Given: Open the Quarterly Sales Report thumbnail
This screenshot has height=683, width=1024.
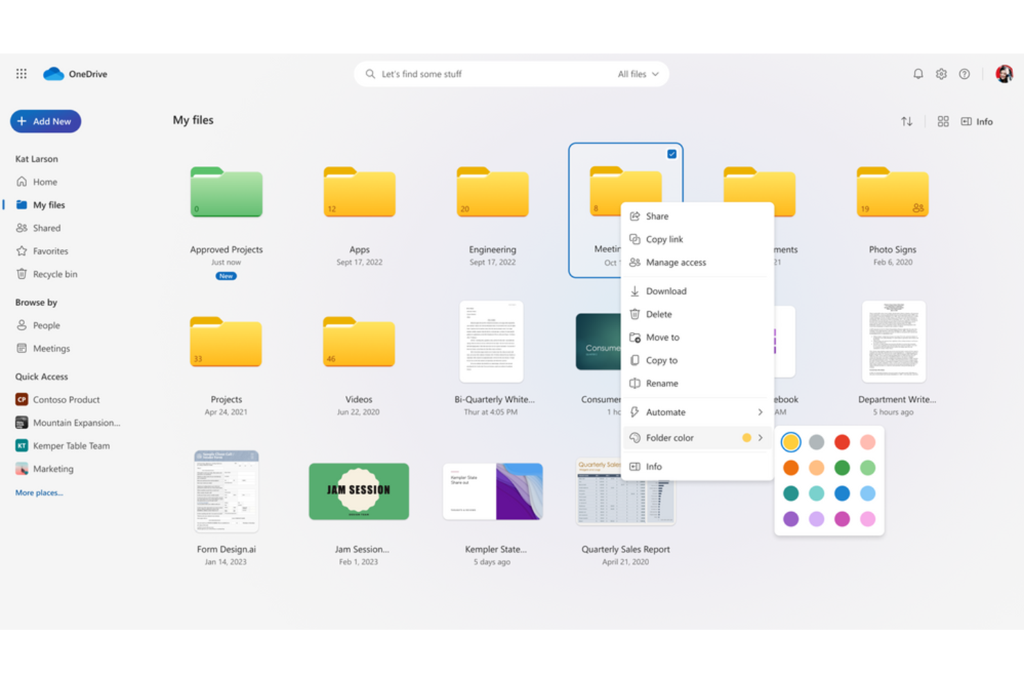Looking at the screenshot, I should pyautogui.click(x=625, y=491).
